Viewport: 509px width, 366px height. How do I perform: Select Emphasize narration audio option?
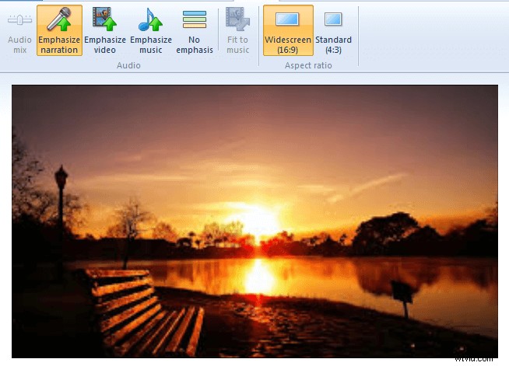pyautogui.click(x=59, y=30)
